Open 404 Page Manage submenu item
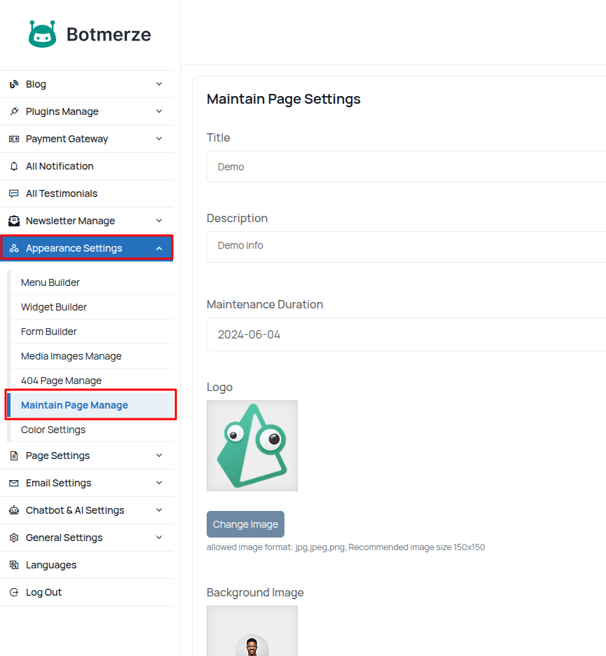The image size is (606, 656). [x=61, y=381]
